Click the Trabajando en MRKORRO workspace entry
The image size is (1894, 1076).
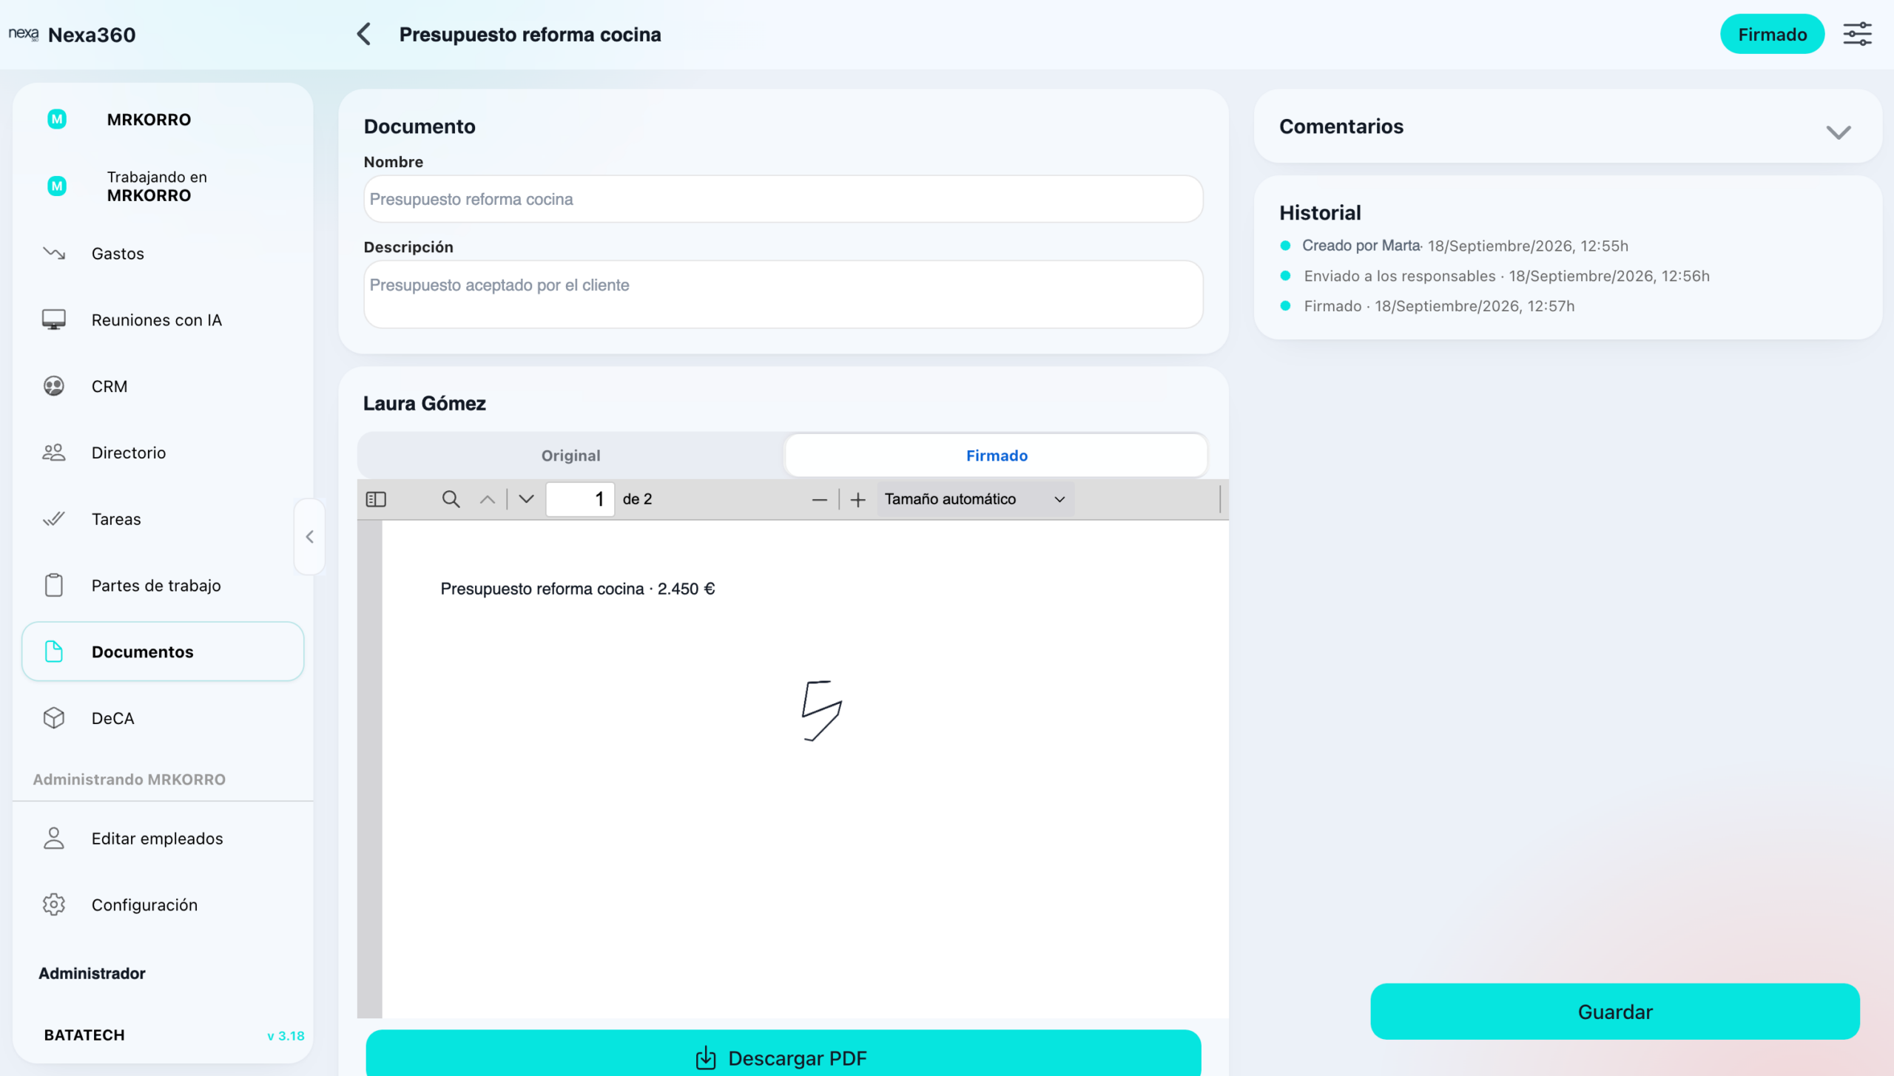[163, 186]
